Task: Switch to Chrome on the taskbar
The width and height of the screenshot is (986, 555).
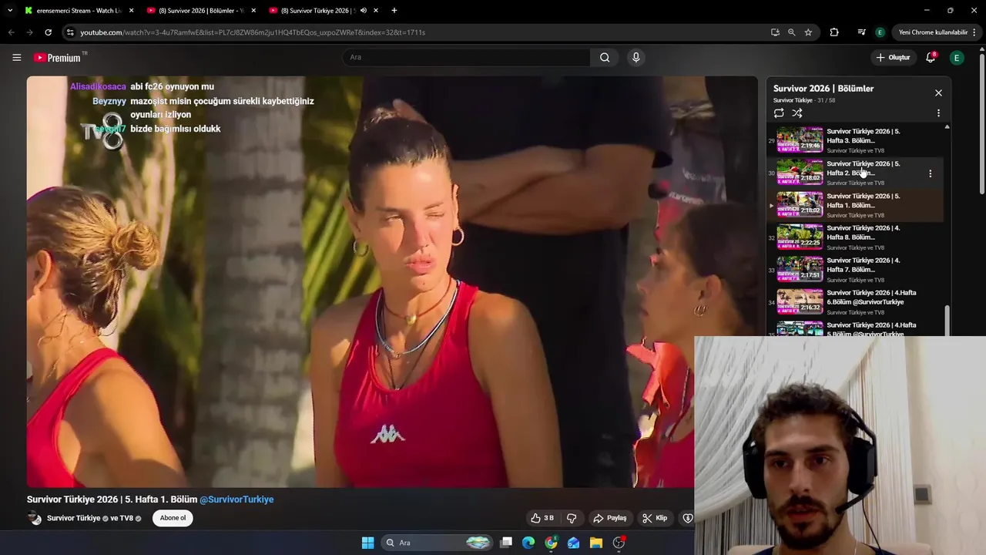Action: point(551,543)
